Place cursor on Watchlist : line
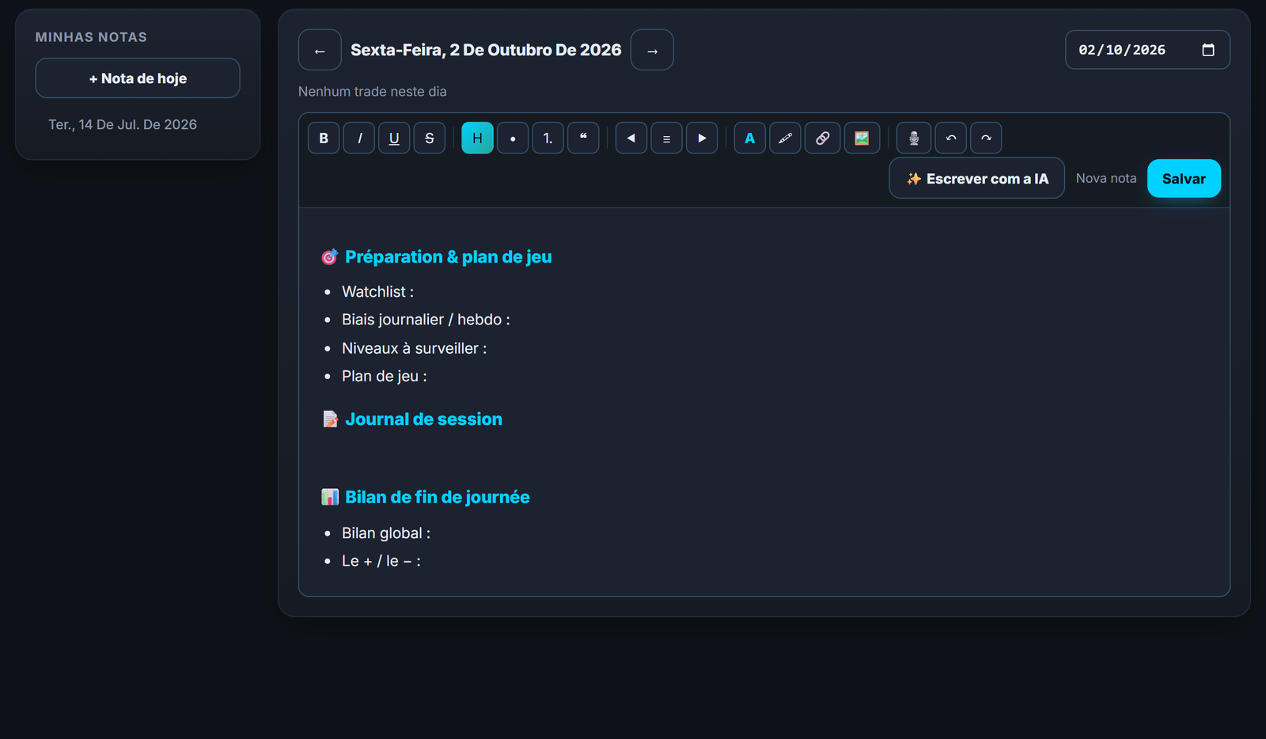Viewport: 1266px width, 739px height. click(377, 291)
